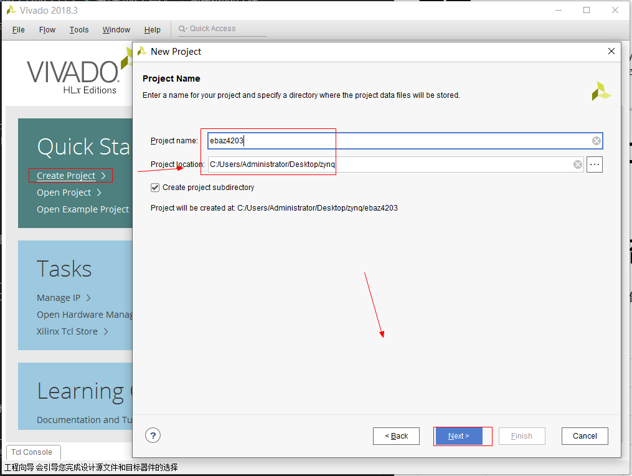
Task: Click the Open Project chevron arrow
Action: 99,193
